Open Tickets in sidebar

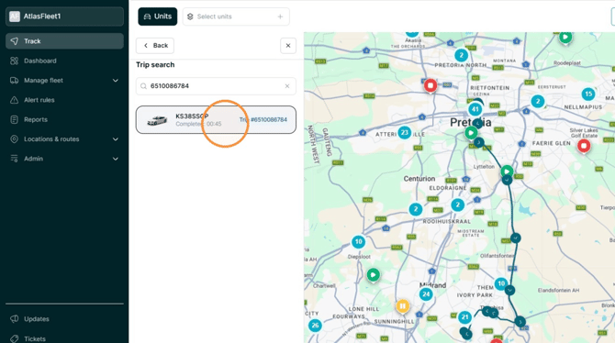tap(64, 338)
